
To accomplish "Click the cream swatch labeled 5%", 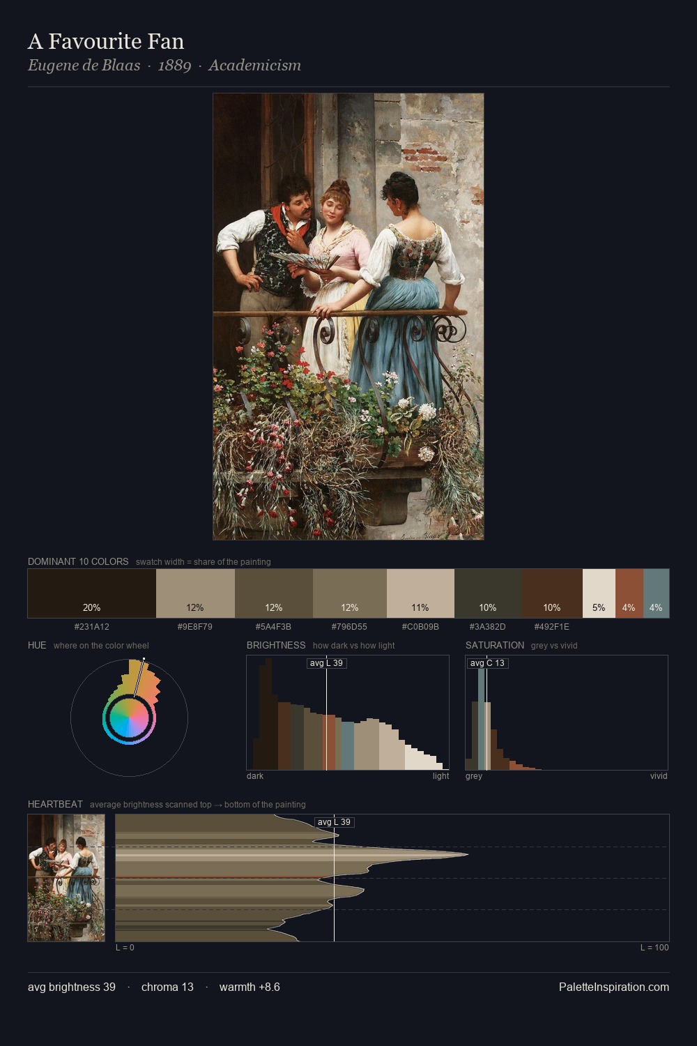I will [599, 593].
